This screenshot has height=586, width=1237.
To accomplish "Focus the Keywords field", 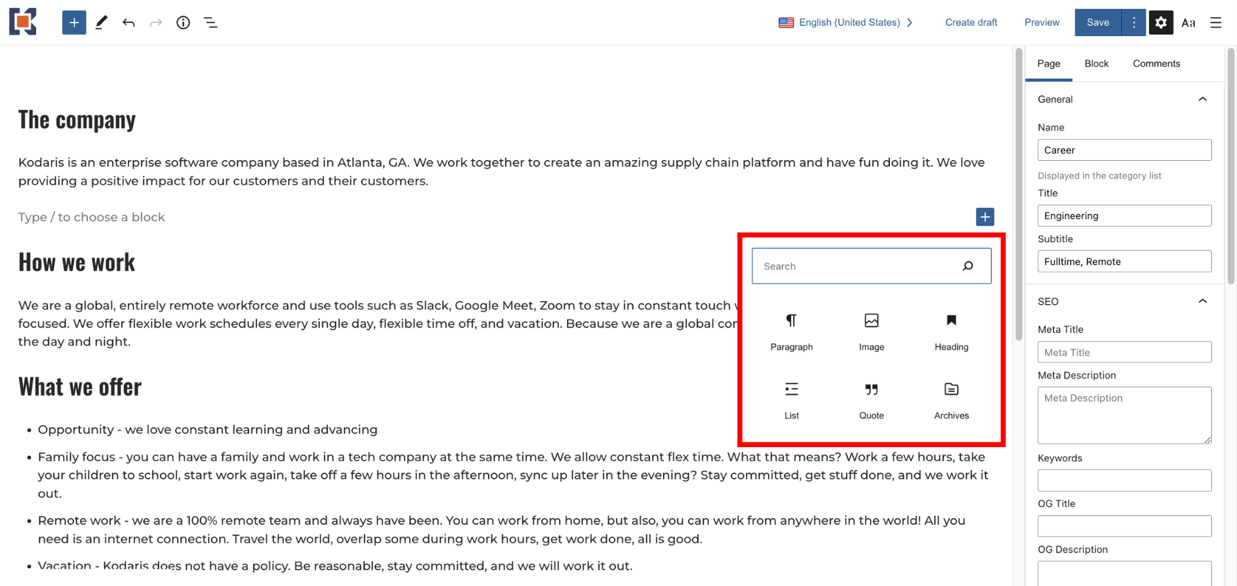I will 1124,481.
